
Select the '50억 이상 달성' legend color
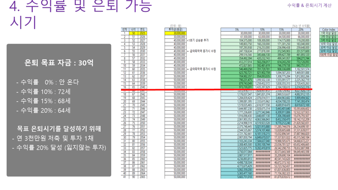(x=329, y=51)
